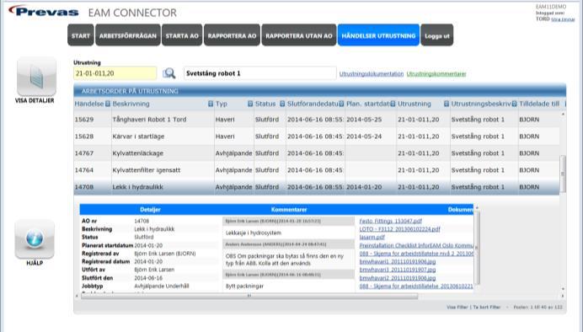Viewport: 583px width, 332px height.
Task: Open filter icon on Plan. startdatum column
Action: tap(393, 104)
